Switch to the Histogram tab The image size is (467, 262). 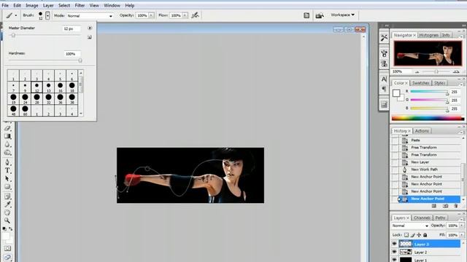[x=428, y=35]
